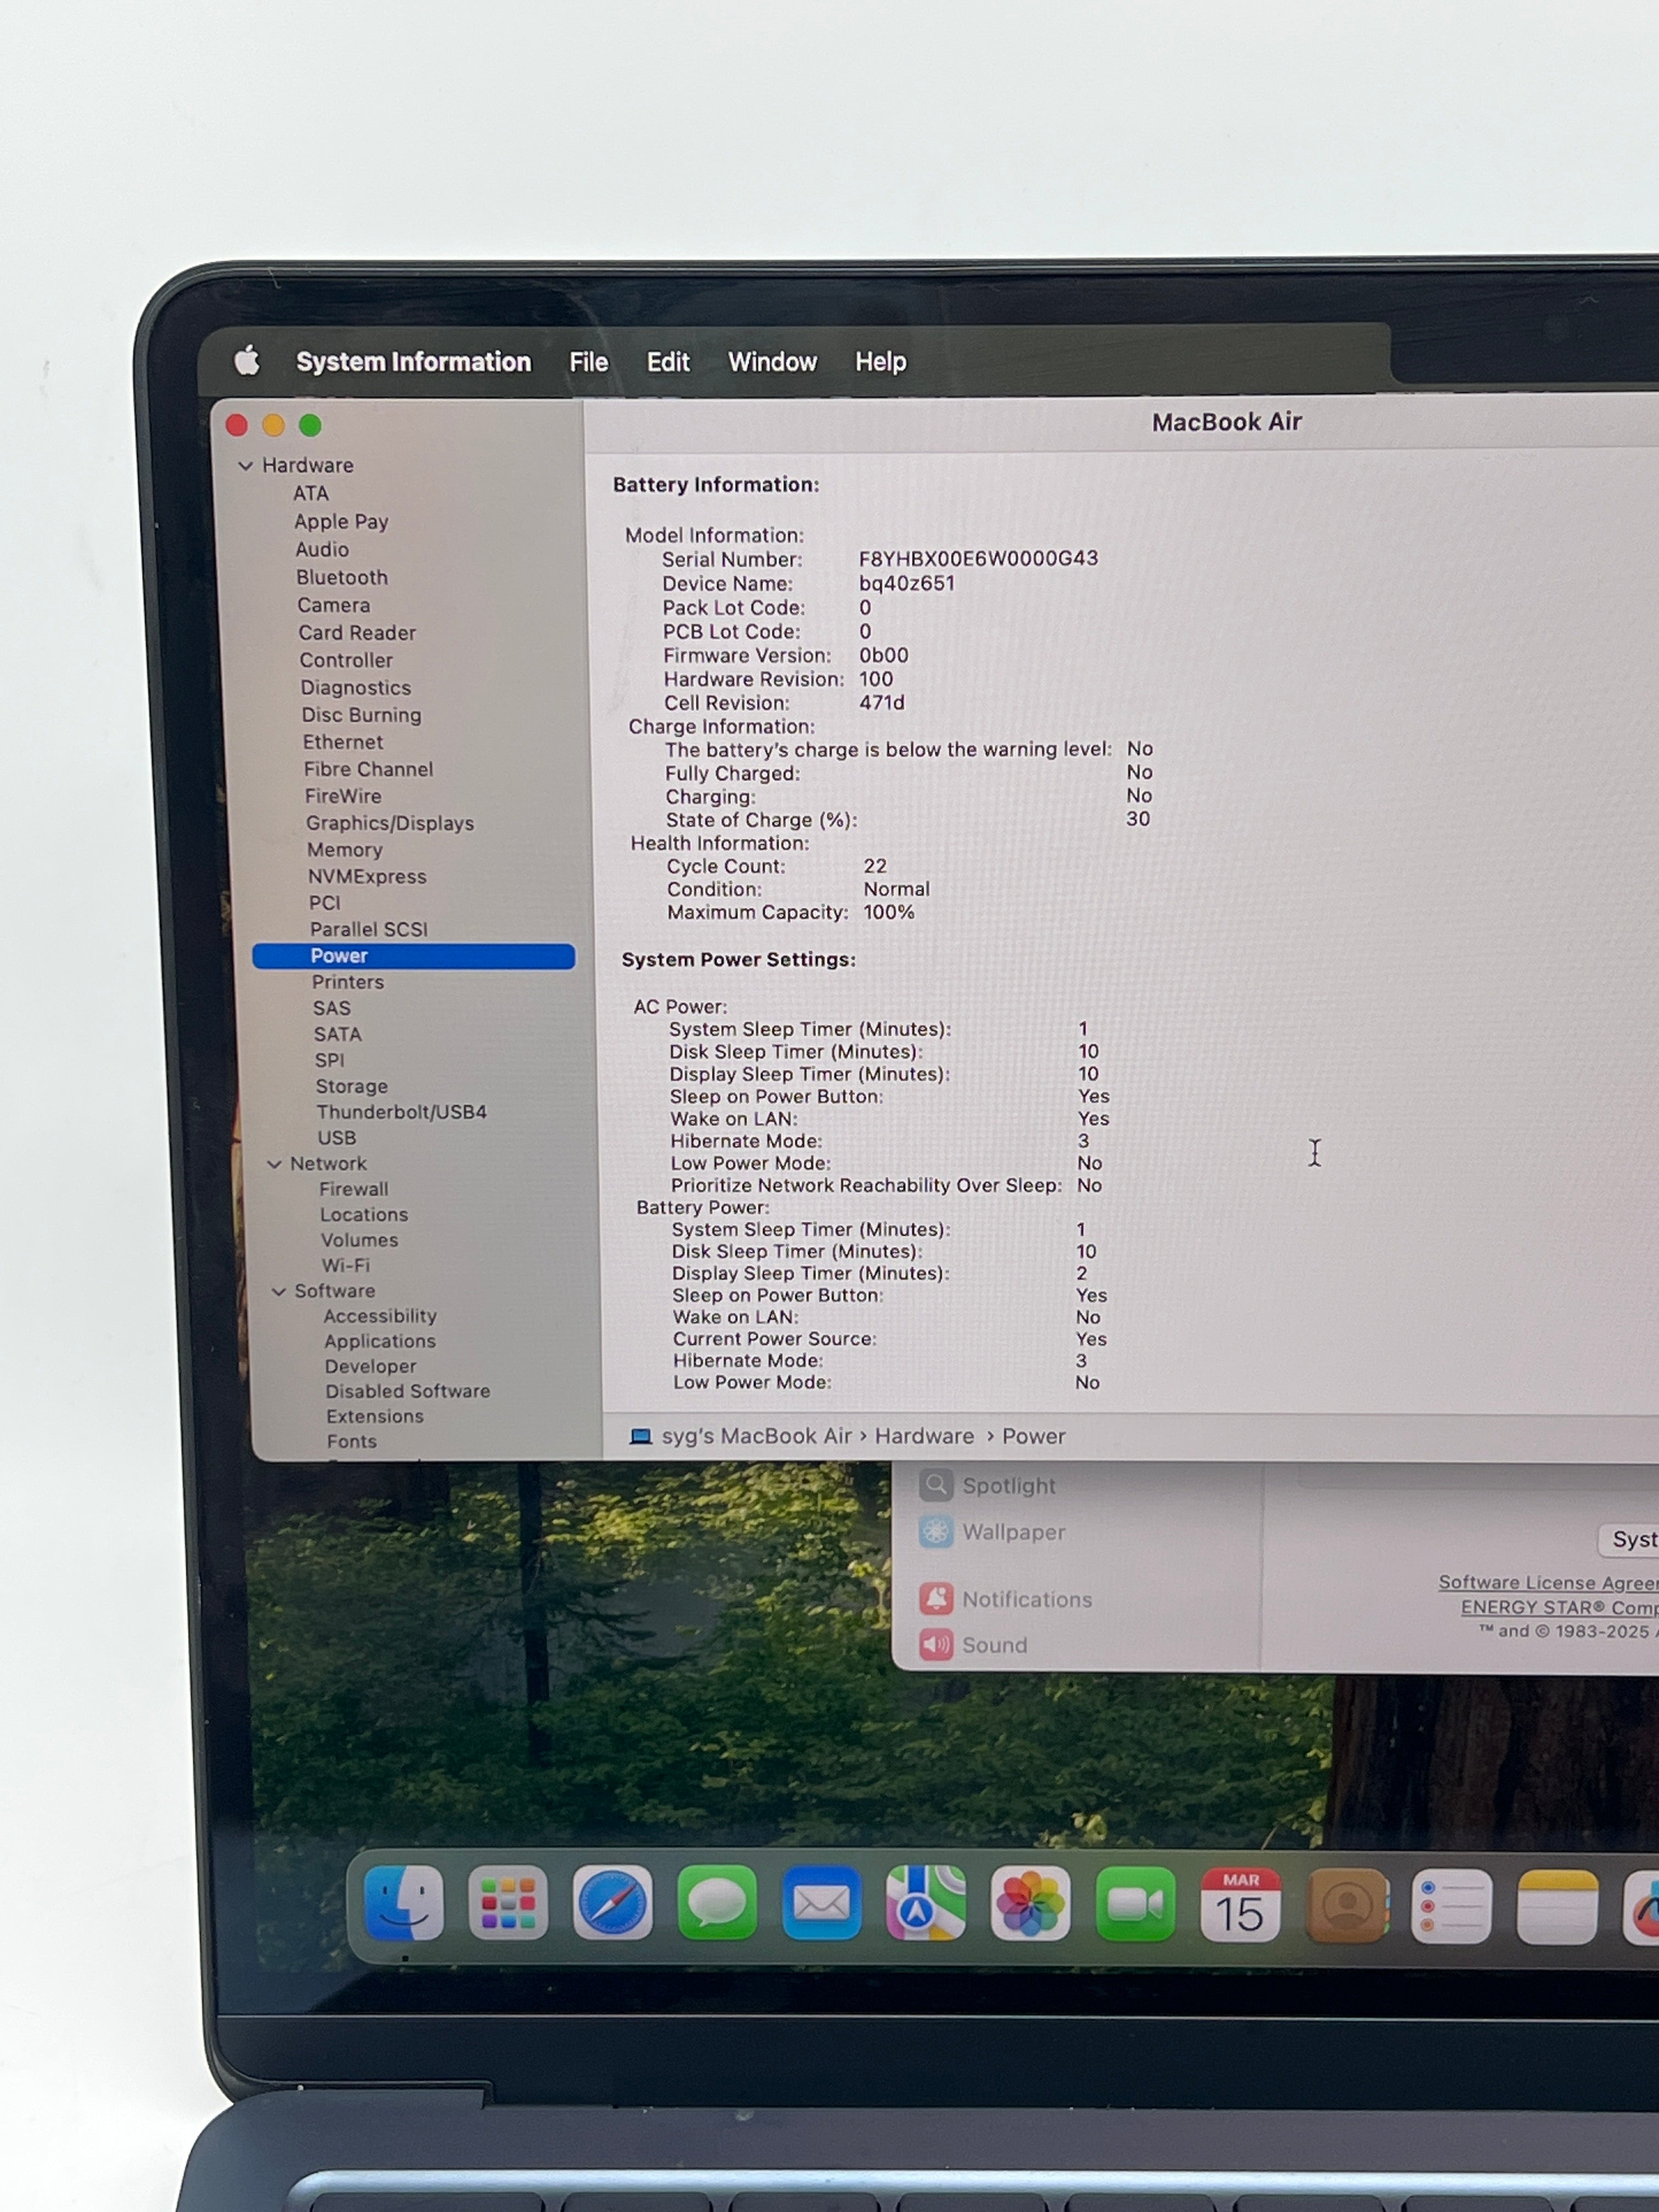This screenshot has width=1659, height=2212.
Task: Select NVMExpress in the sidebar
Action: tap(367, 876)
